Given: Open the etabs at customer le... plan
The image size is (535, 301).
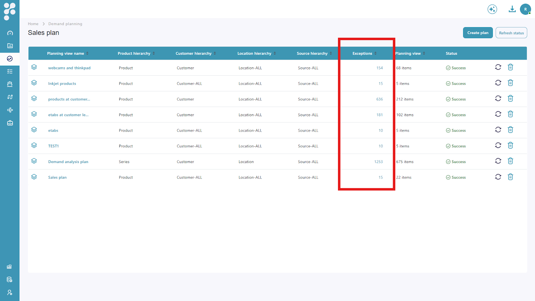Looking at the screenshot, I should pos(68,115).
